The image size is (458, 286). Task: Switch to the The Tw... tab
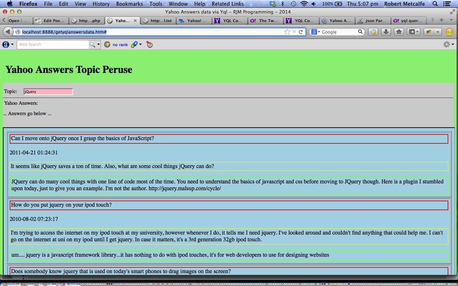(x=265, y=20)
